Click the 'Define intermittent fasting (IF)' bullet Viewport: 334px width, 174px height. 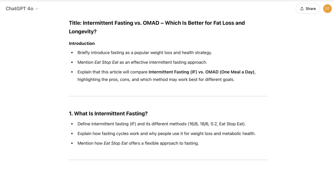[x=162, y=124]
